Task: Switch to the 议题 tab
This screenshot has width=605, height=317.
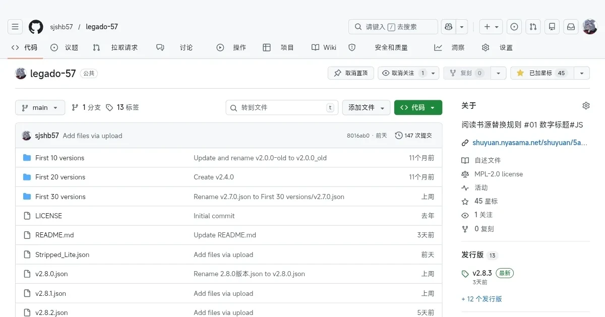Action: [65, 47]
